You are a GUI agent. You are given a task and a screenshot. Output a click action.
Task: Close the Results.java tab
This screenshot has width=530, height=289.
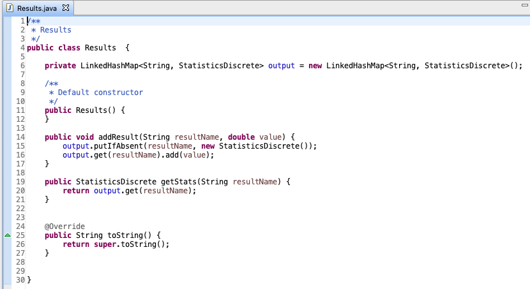click(66, 8)
